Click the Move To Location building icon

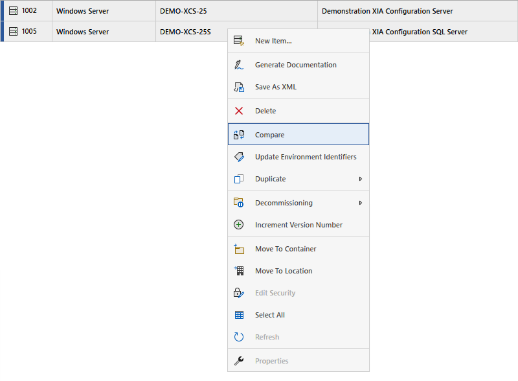click(239, 271)
